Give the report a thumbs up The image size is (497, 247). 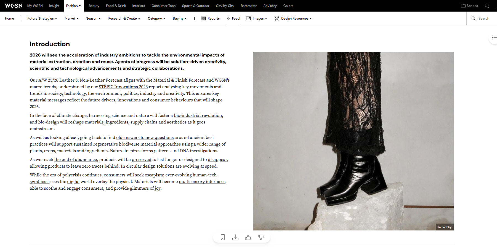[248, 237]
